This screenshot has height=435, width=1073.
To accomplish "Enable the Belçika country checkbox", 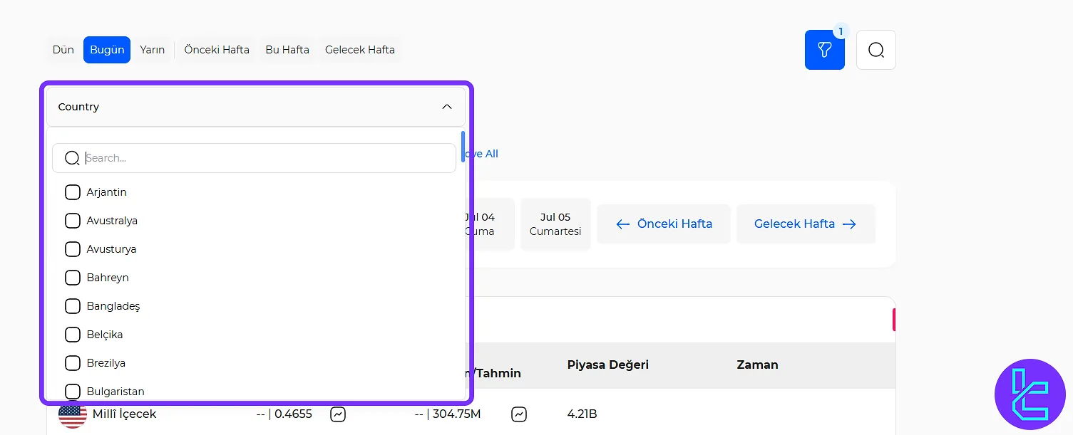I will click(x=73, y=335).
